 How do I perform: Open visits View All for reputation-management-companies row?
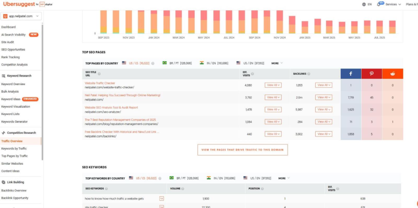(273, 122)
